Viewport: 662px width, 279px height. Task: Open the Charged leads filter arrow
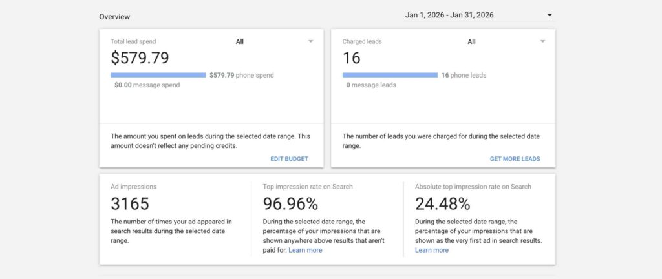pos(542,41)
